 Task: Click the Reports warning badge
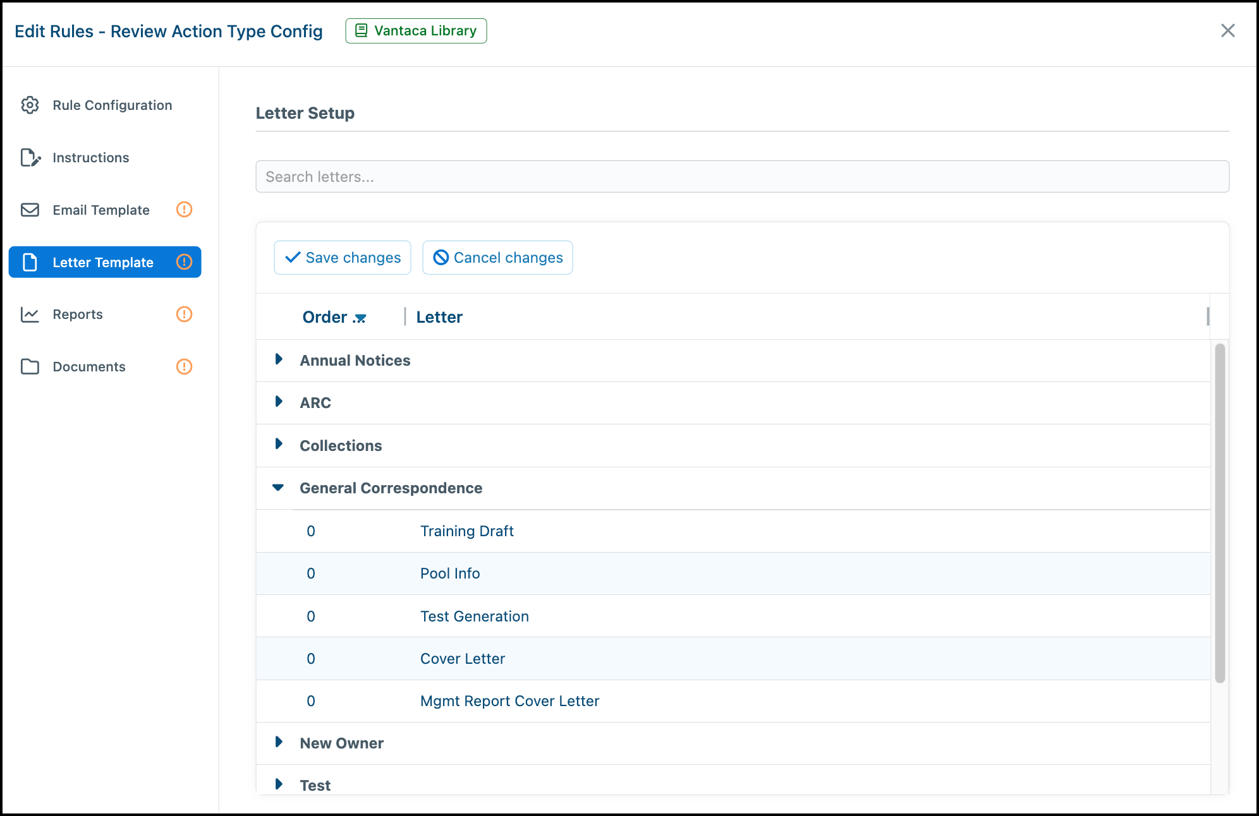184,314
